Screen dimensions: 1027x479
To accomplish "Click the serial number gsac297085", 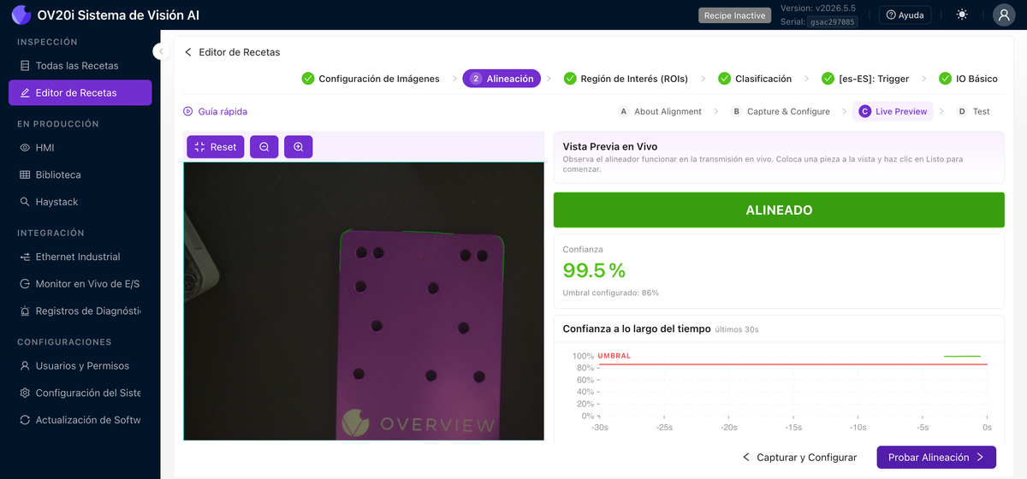I will pyautogui.click(x=833, y=22).
